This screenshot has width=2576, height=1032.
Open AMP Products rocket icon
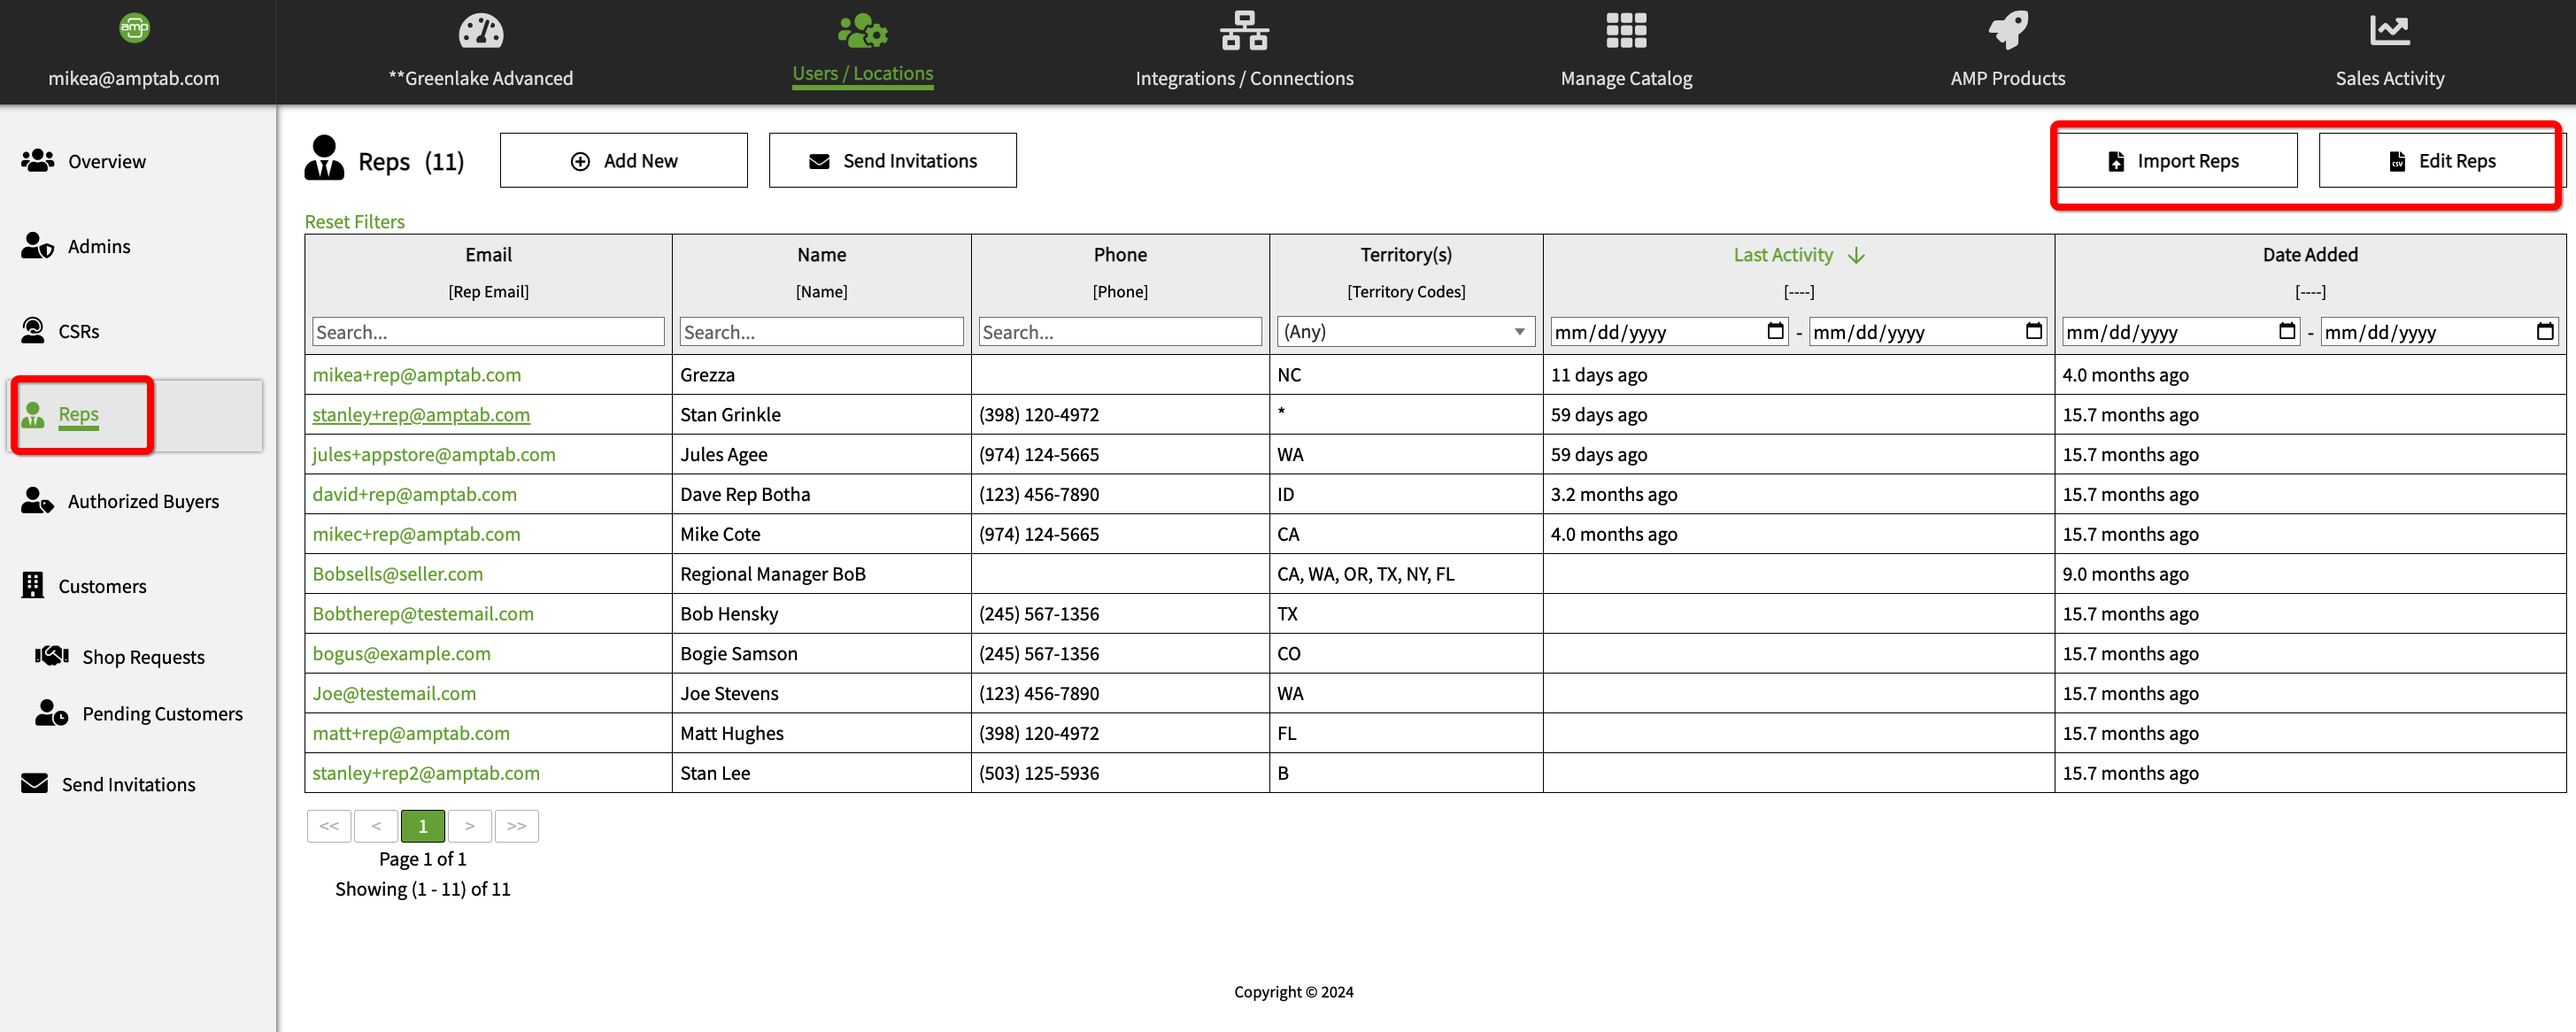2007,31
